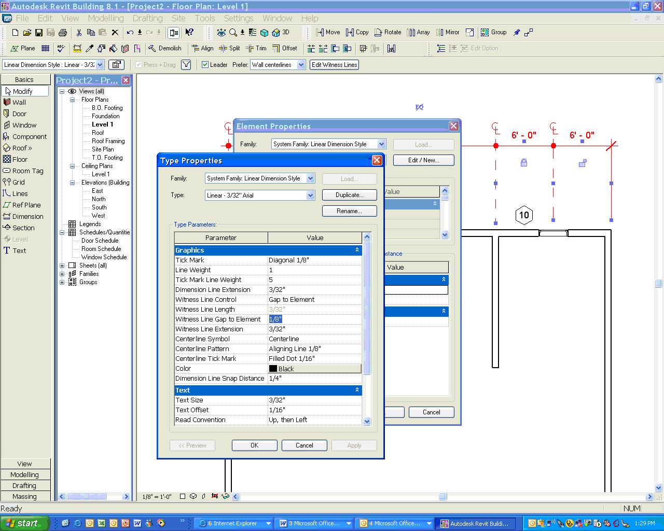This screenshot has height=531, width=664.
Task: Collapse the Graphics parameter group
Action: [357, 250]
